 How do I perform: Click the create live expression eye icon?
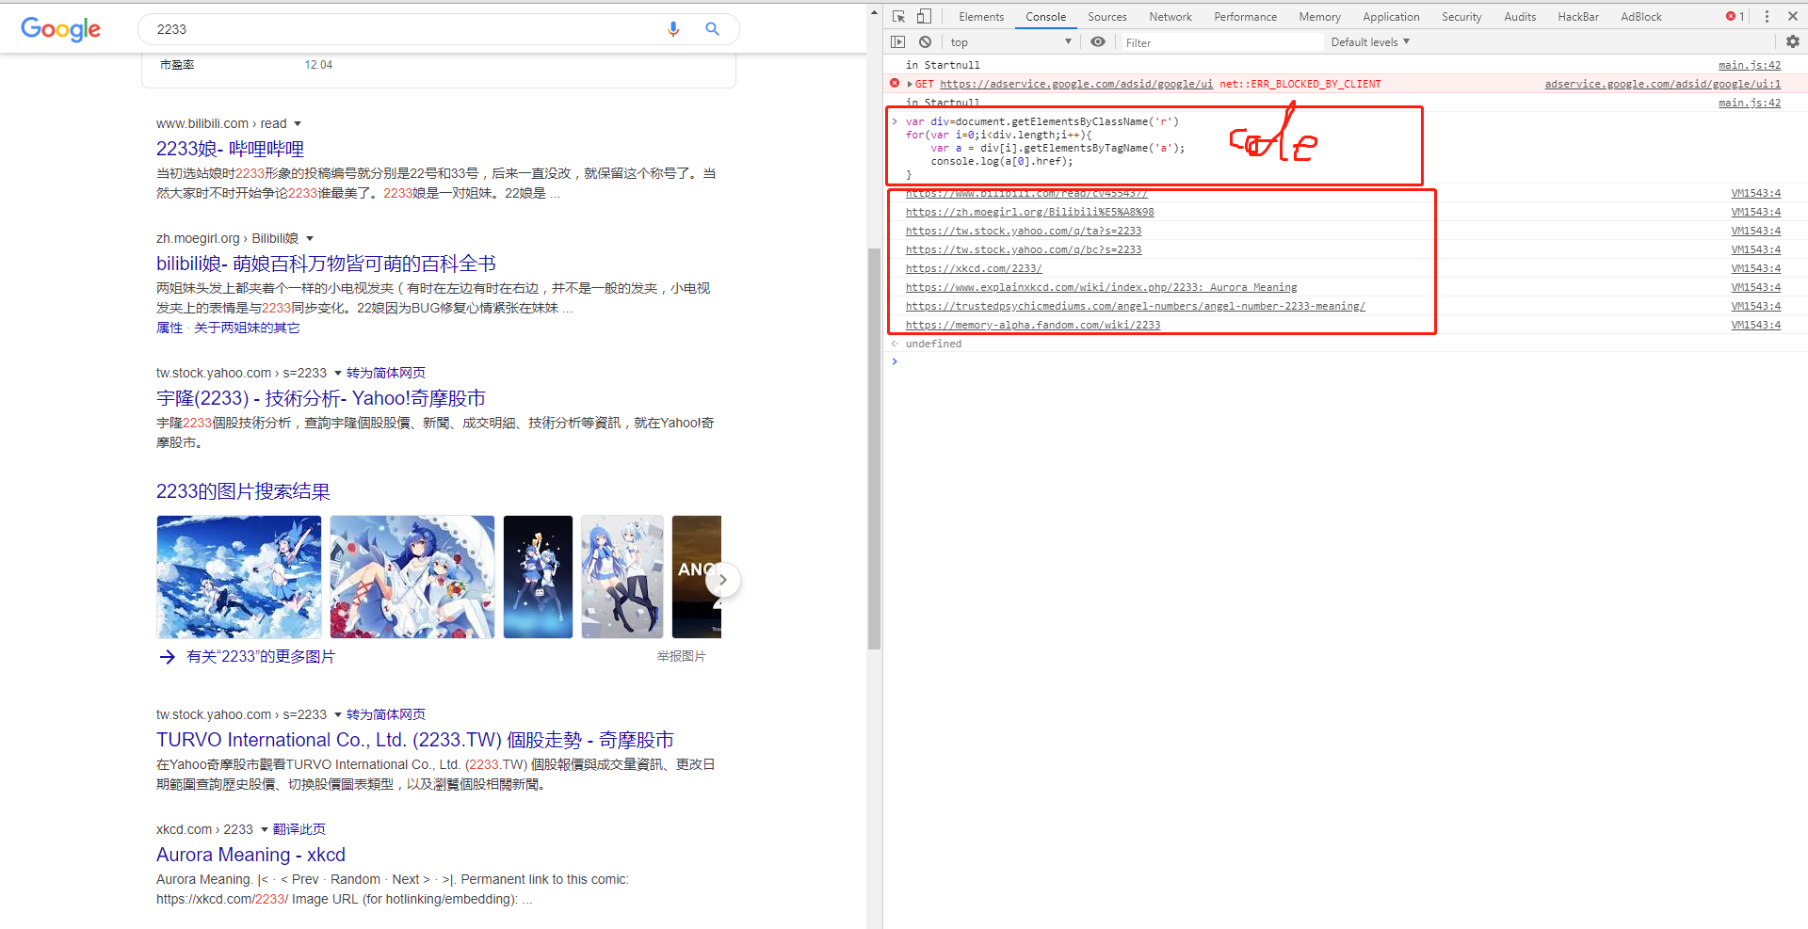pyautogui.click(x=1098, y=41)
